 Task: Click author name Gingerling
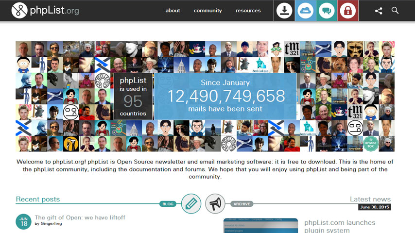click(x=52, y=223)
